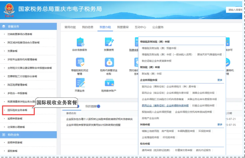Click 扣缴企业所得税申报 link

click(203, 105)
